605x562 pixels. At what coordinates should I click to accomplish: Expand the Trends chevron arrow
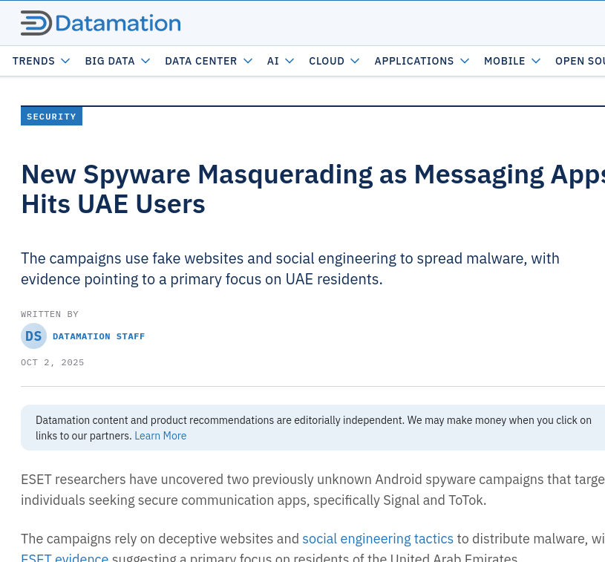(65, 61)
